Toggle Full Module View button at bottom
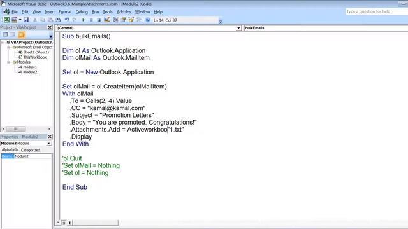408x229 pixels. (x=64, y=223)
